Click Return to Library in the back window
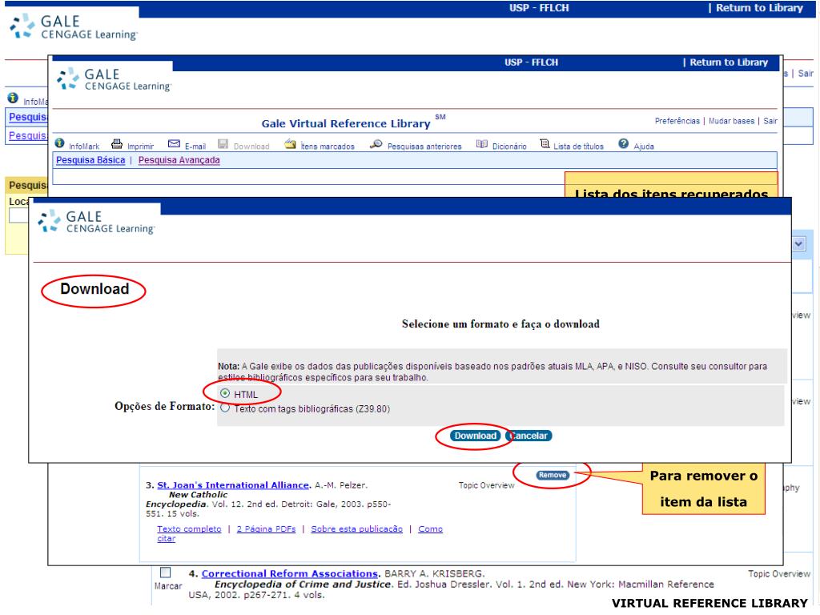 (759, 8)
